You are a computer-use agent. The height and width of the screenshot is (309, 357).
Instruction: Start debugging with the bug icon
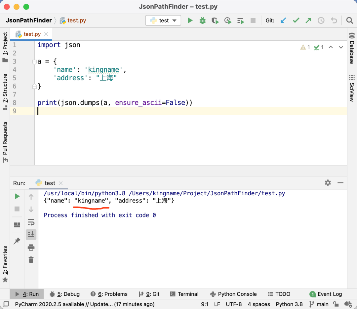[x=202, y=20]
